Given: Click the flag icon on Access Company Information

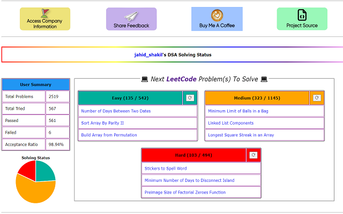Looking at the screenshot, I should pyautogui.click(x=45, y=13).
